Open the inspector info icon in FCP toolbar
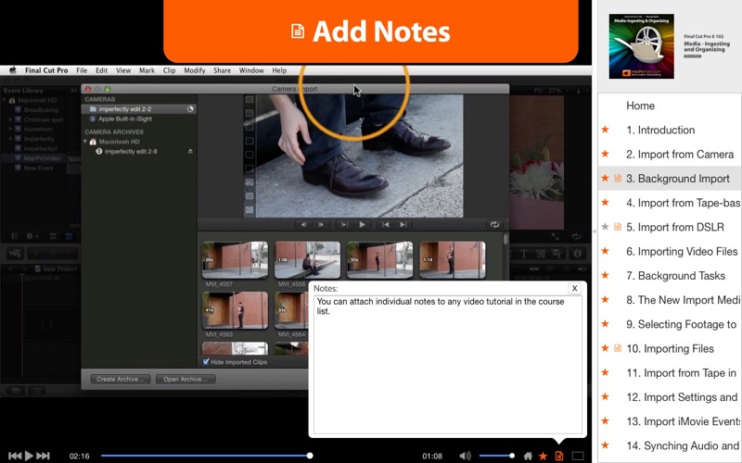The height and width of the screenshot is (463, 742). point(578,254)
